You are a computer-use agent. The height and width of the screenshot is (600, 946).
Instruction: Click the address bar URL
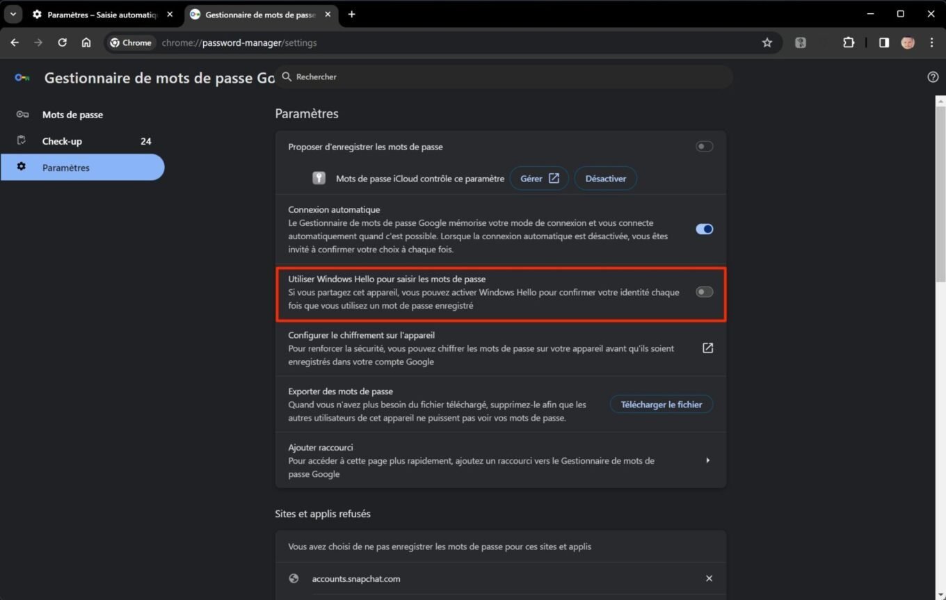point(239,42)
